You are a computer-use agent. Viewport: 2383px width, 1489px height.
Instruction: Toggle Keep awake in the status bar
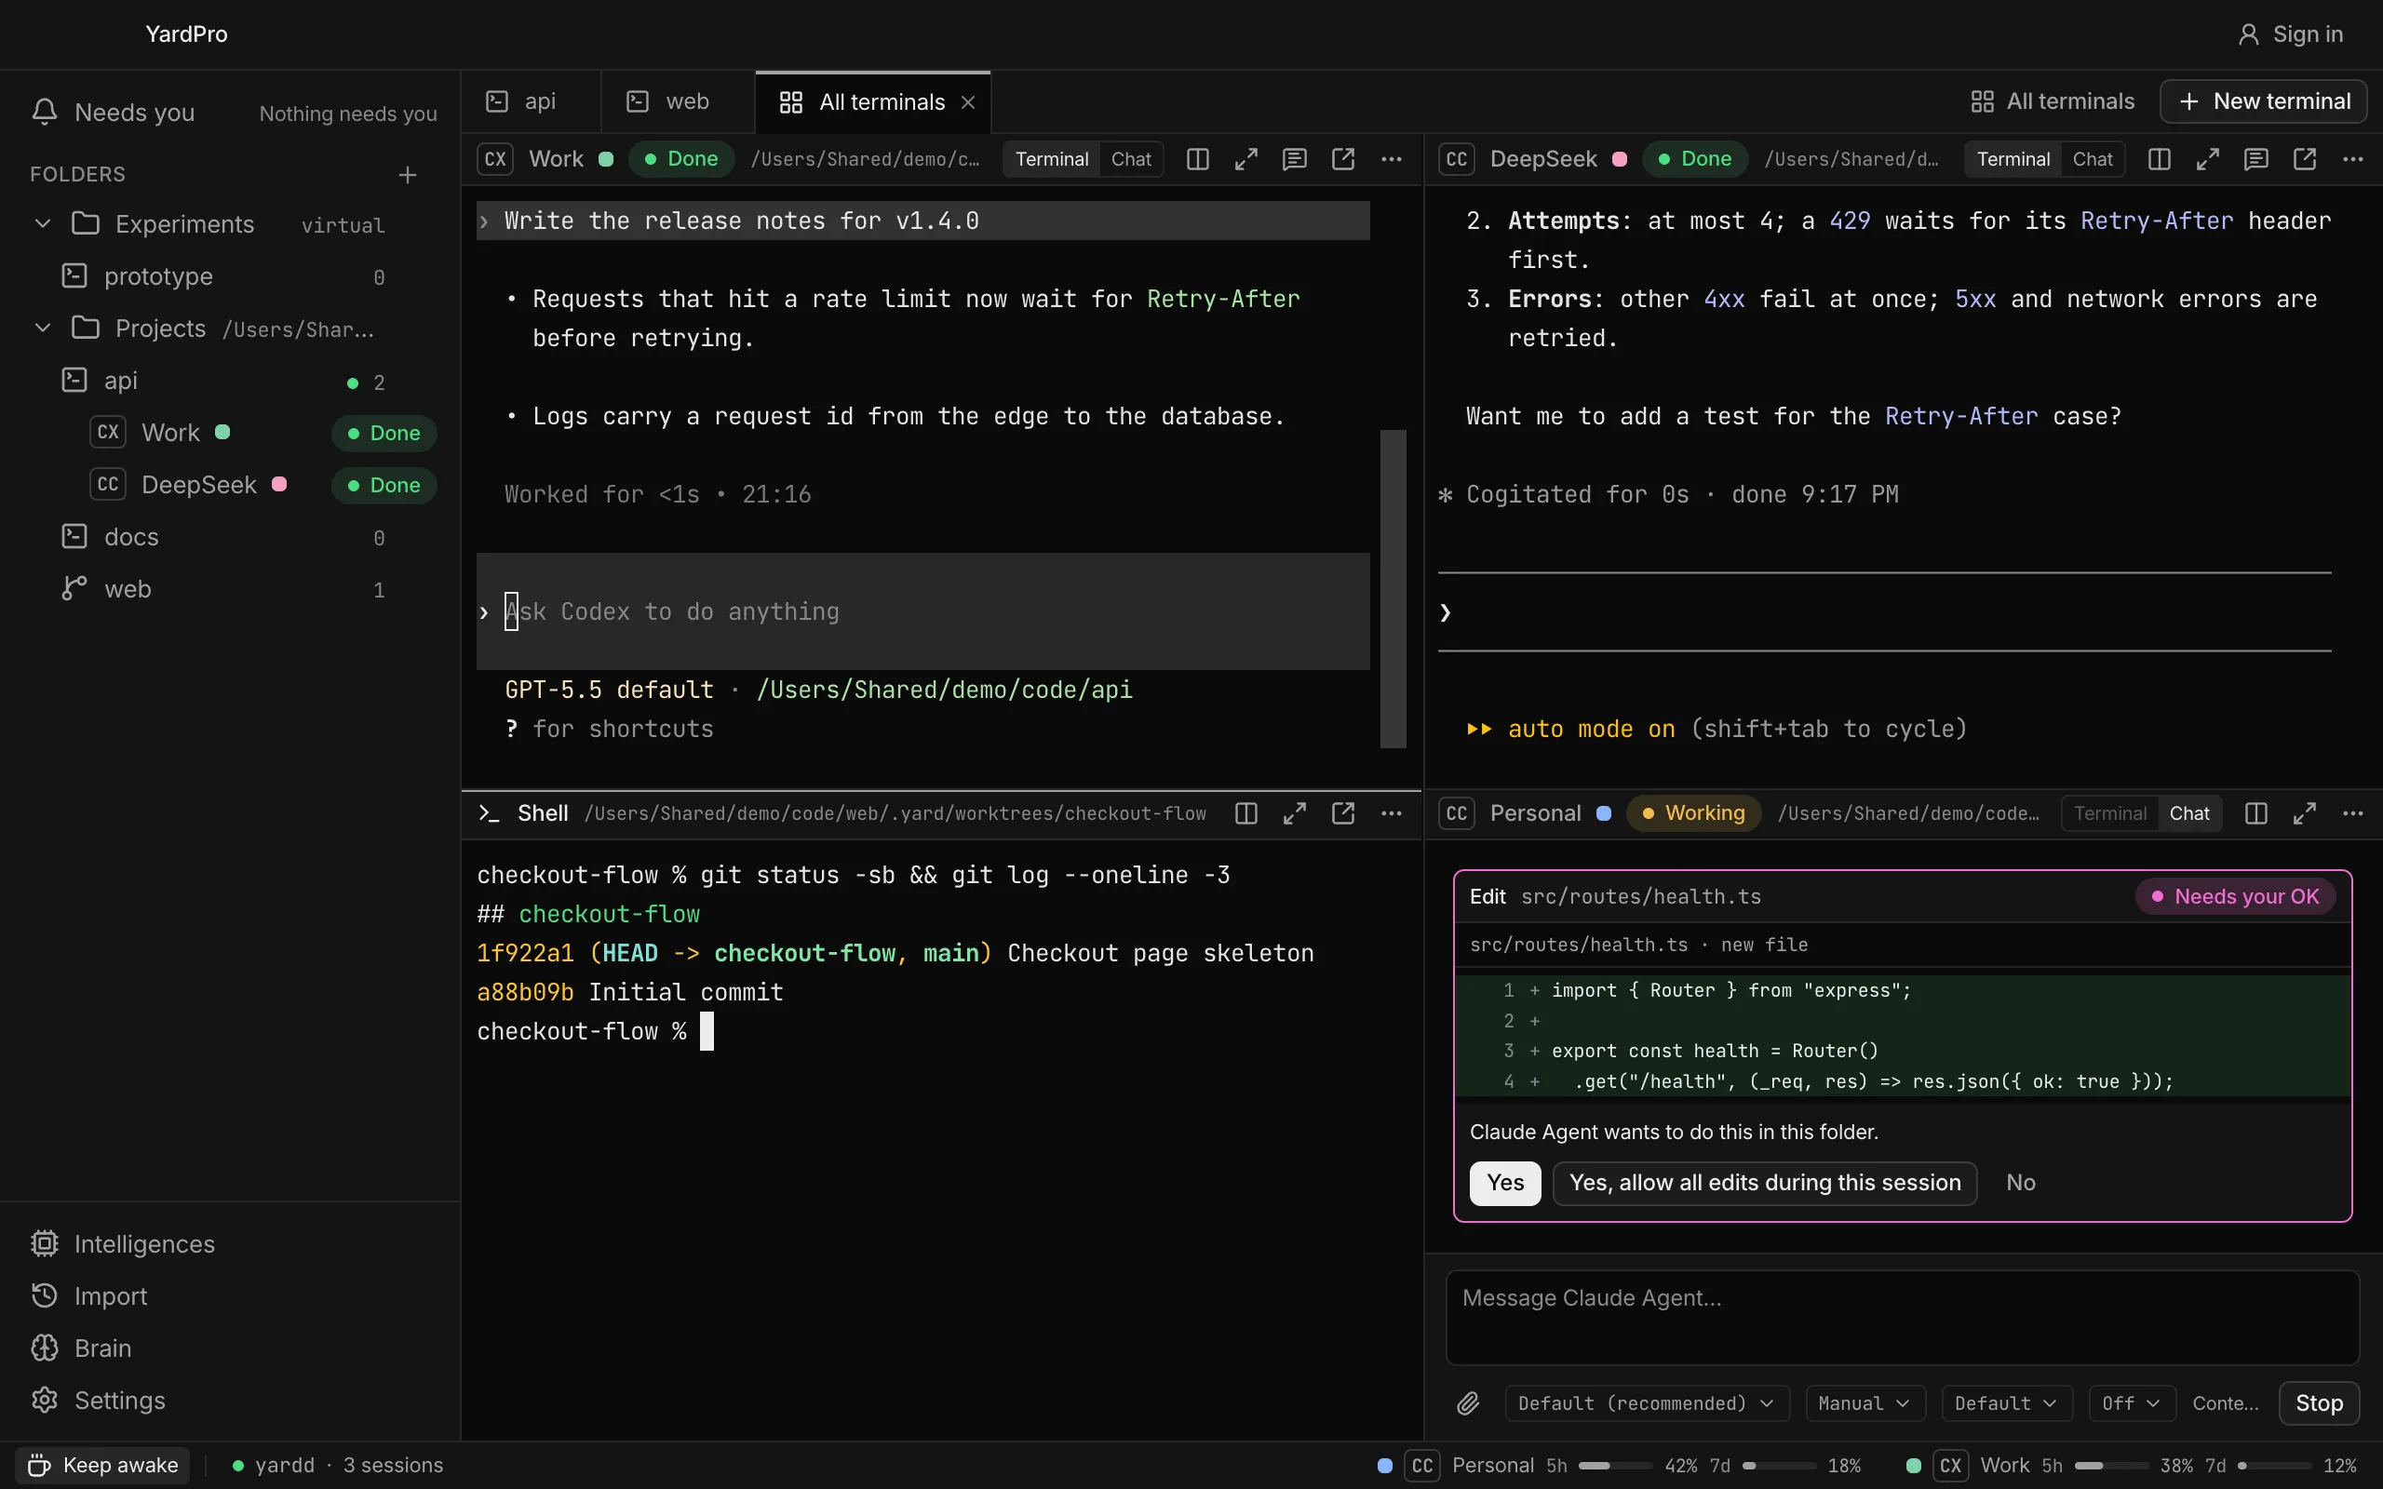[x=103, y=1466]
